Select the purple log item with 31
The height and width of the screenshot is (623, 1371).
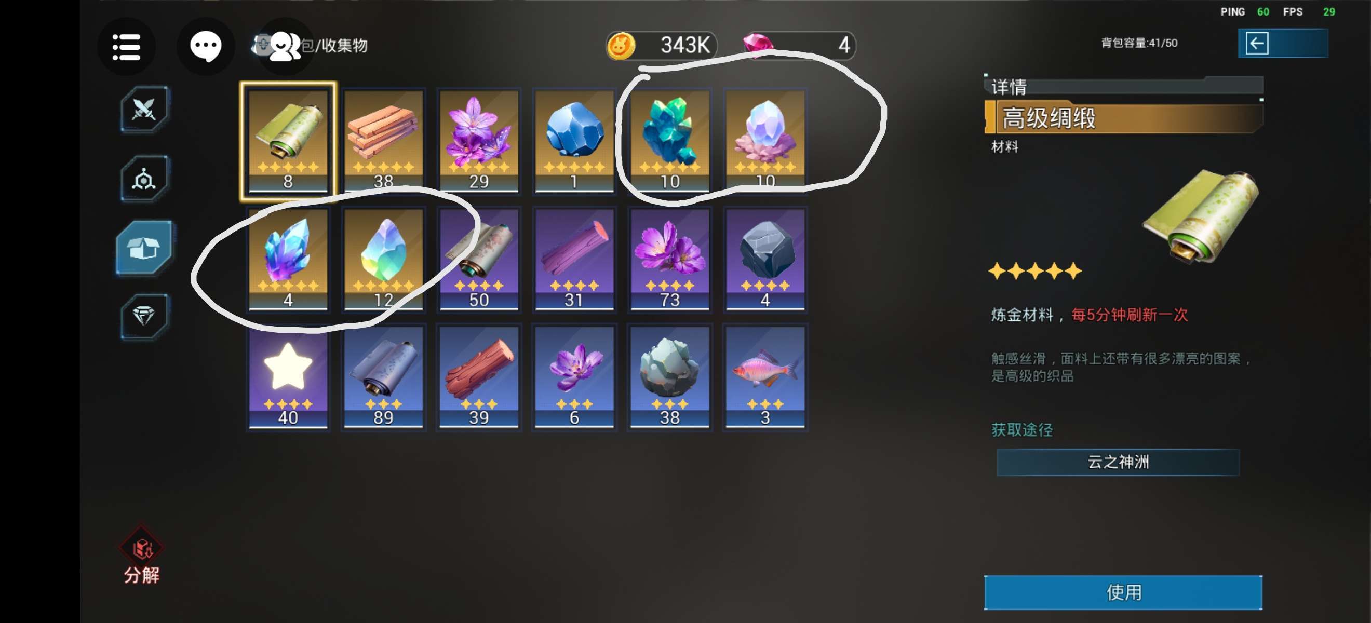pos(574,259)
